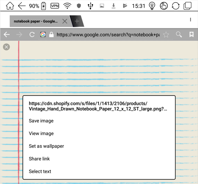Reload the page with refresh icon
198x184 pixels.
(x=32, y=34)
